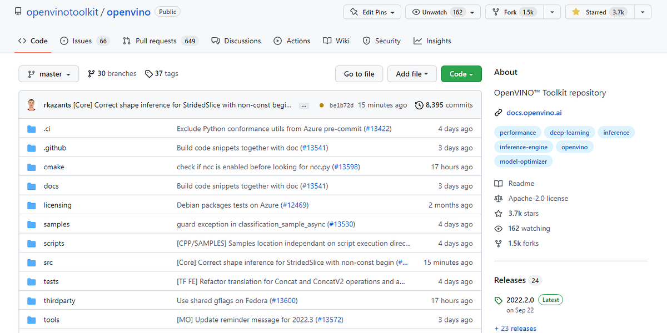Viewport: 667px width, 333px height.
Task: Open the openvinotoolkit organization link
Action: point(62,12)
